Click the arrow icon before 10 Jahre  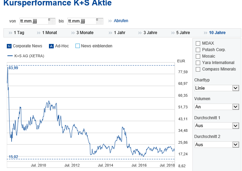click(x=205, y=33)
